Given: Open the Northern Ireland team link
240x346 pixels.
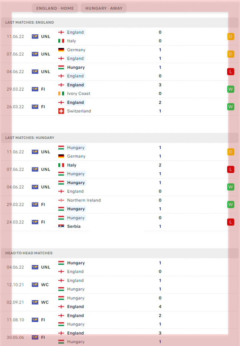Looking at the screenshot, I should pyautogui.click(x=84, y=200).
